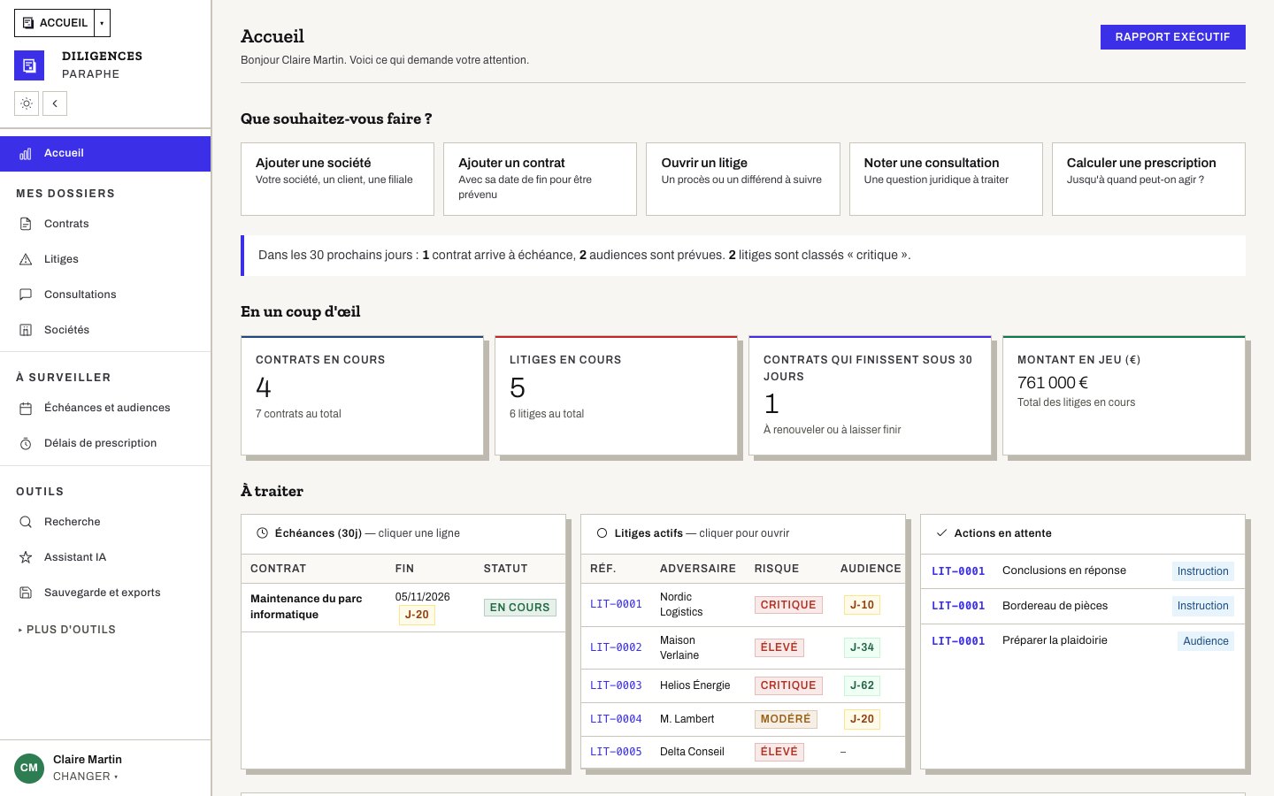Click the circle icon beside Litiges actifs
This screenshot has width=1274, height=796.
click(x=602, y=533)
